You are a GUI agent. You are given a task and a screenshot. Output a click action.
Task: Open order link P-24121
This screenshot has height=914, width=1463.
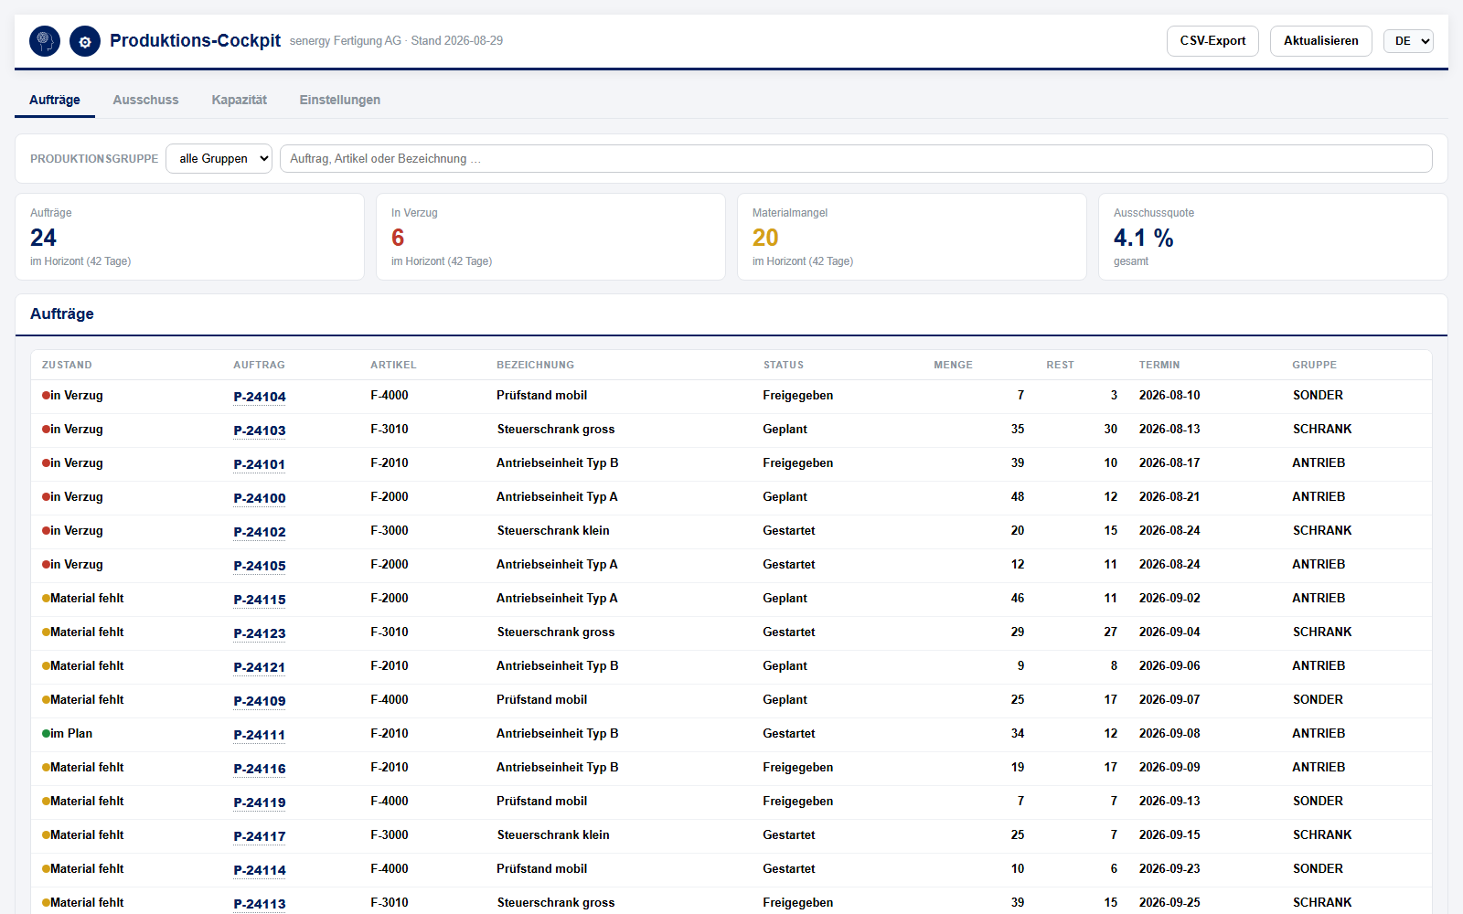pyautogui.click(x=260, y=667)
